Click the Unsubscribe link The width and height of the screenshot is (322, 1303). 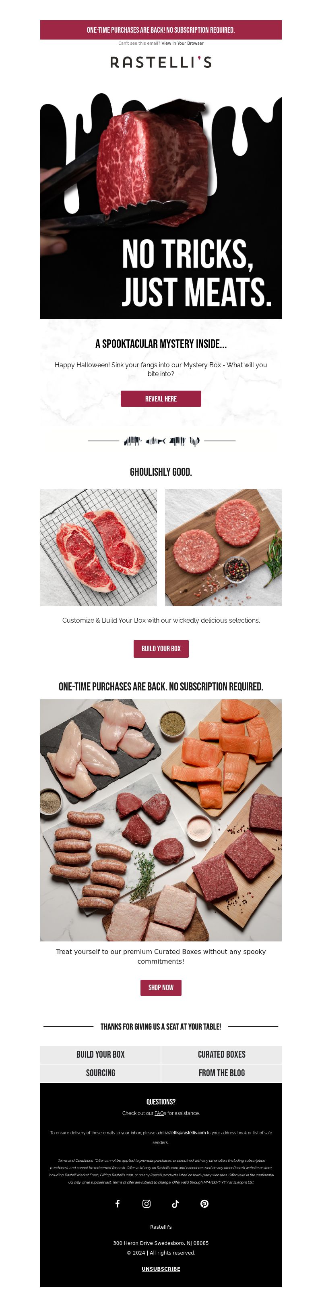(161, 1269)
